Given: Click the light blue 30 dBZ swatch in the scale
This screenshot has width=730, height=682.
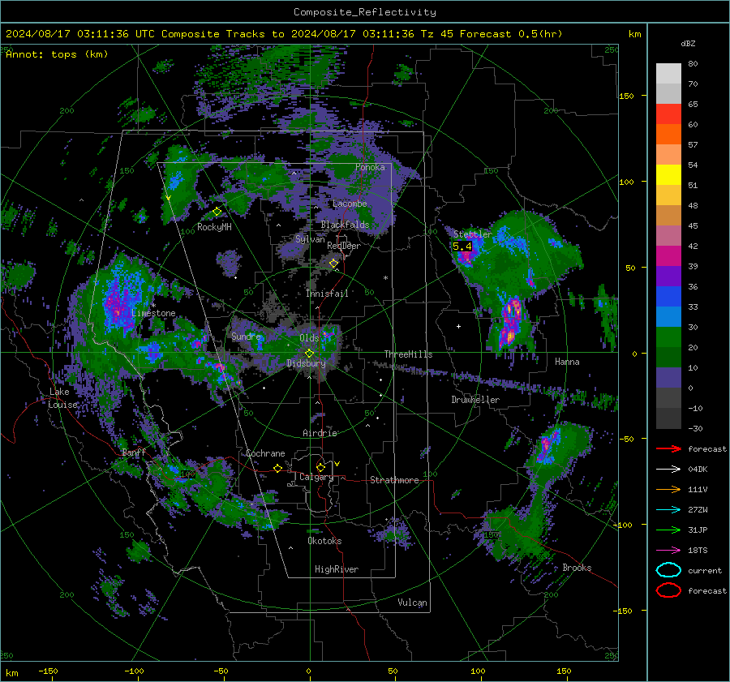Looking at the screenshot, I should tap(668, 316).
